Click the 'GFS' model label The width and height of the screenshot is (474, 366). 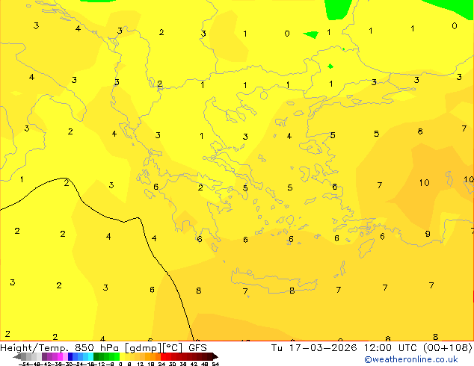coord(197,348)
